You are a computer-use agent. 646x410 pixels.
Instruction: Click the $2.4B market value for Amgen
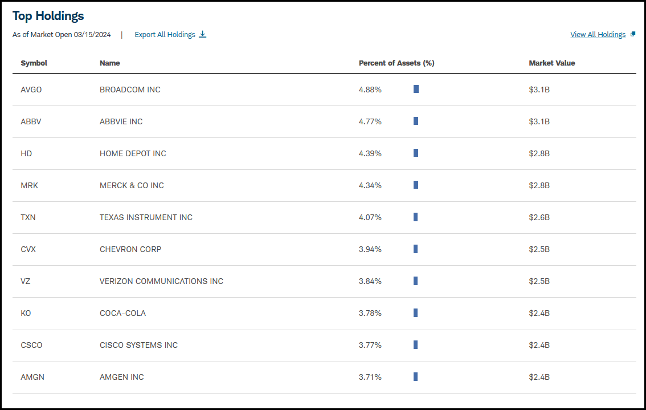click(x=539, y=377)
